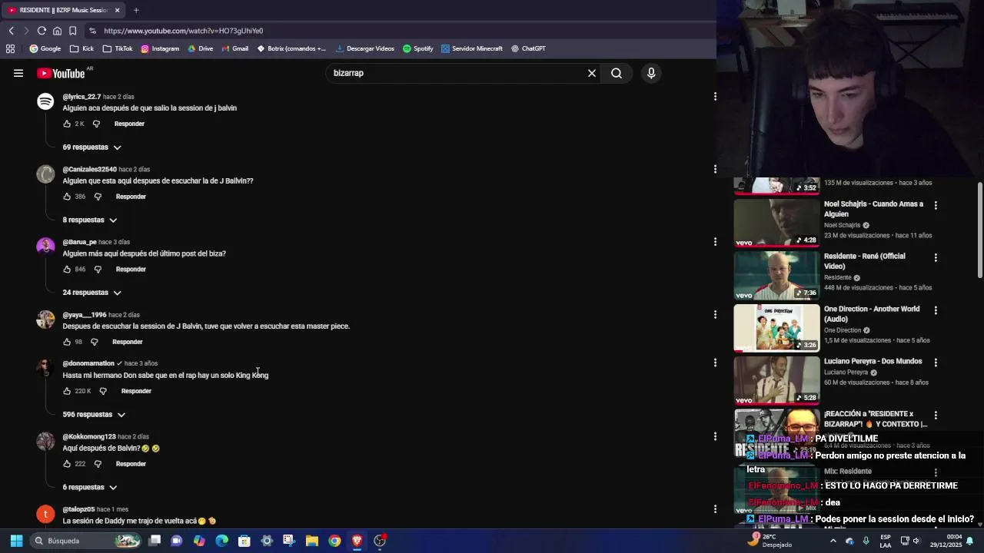Dislike the comment by @Kokkomong123

coord(98,464)
